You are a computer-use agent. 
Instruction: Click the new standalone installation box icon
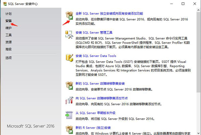(69, 16)
